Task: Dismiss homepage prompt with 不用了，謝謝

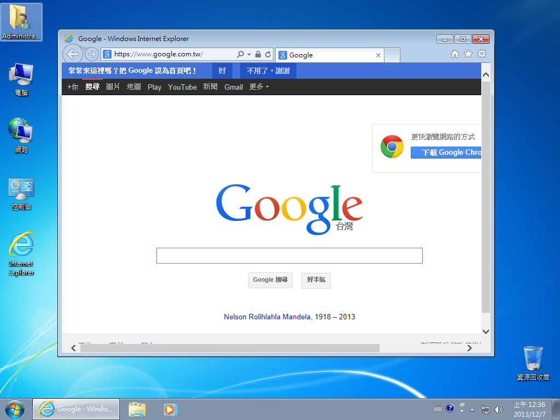Action: (x=268, y=71)
